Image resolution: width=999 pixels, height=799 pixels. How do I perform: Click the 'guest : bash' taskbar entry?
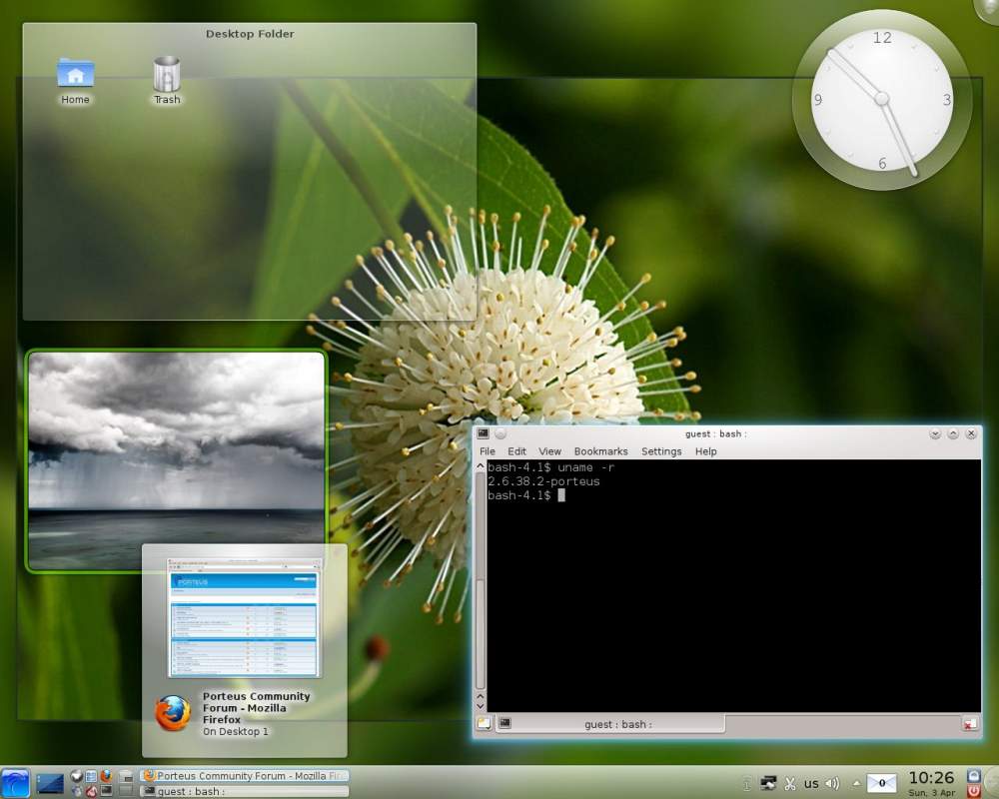point(245,791)
